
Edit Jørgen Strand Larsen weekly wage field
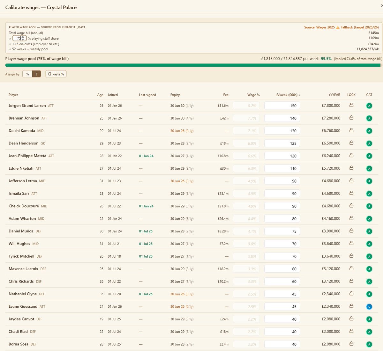(282, 106)
